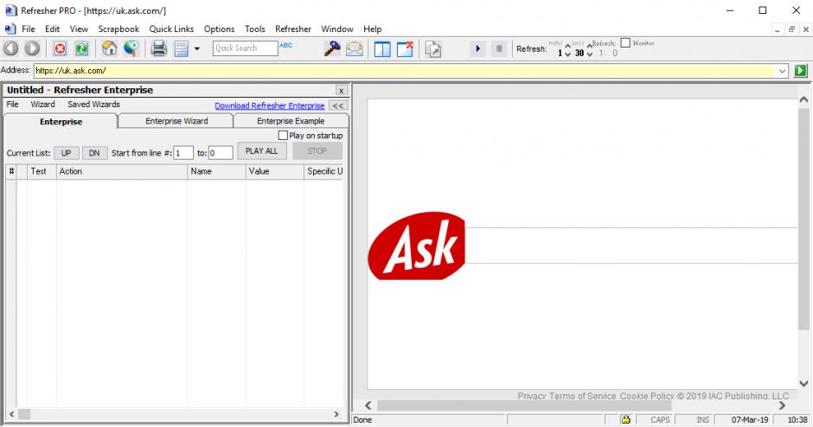
Task: Click the copy page shortcut icon
Action: pos(433,48)
